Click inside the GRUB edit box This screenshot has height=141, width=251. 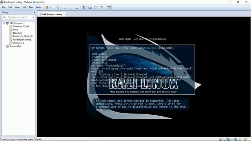[x=142, y=70]
